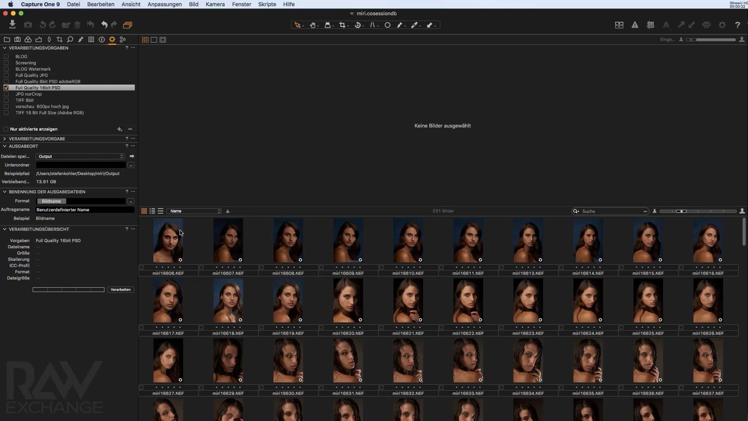
Task: Open the capture camera tool tab
Action: 18,39
